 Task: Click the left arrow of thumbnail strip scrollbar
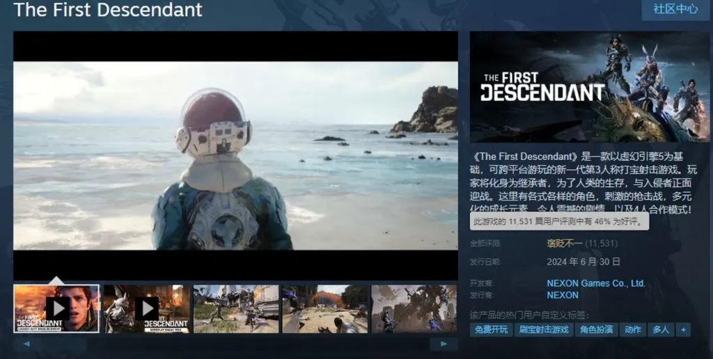click(26, 344)
